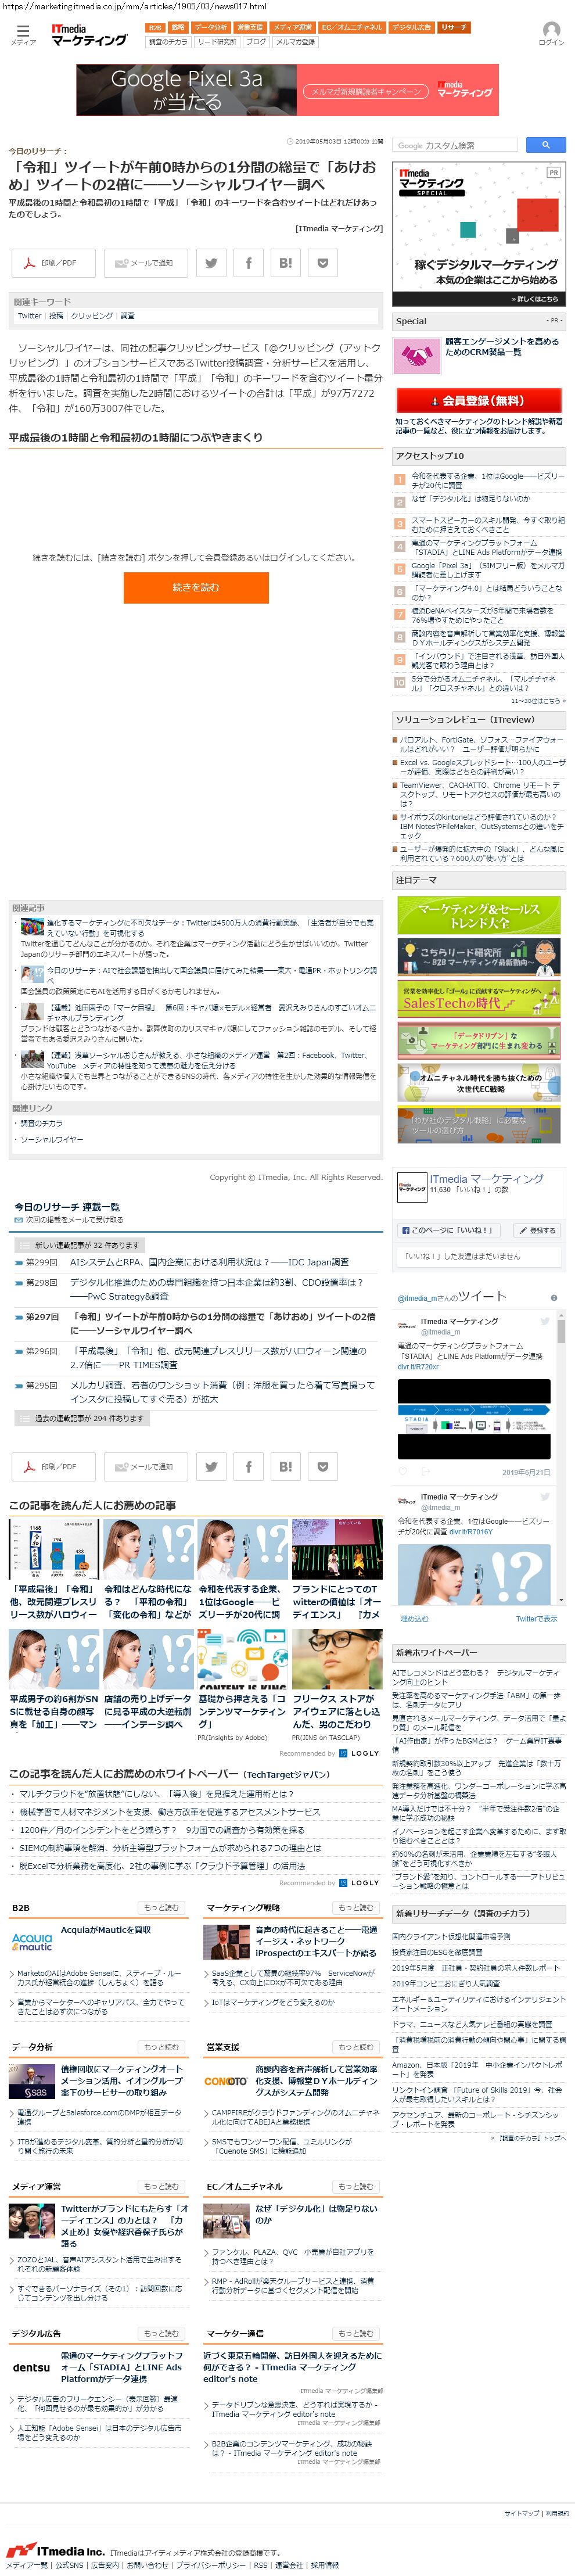575x2576 pixels.
Task: Click the Facebook 登録する button
Action: click(537, 1230)
